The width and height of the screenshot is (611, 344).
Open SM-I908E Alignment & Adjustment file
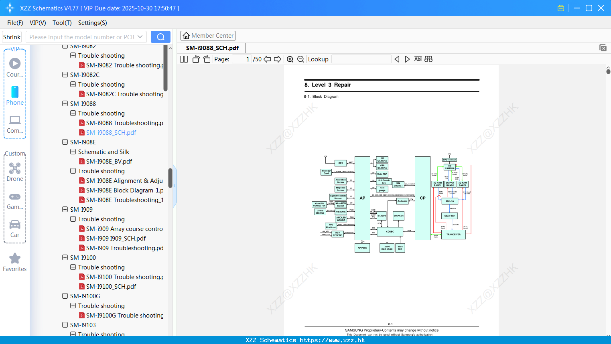(x=121, y=180)
